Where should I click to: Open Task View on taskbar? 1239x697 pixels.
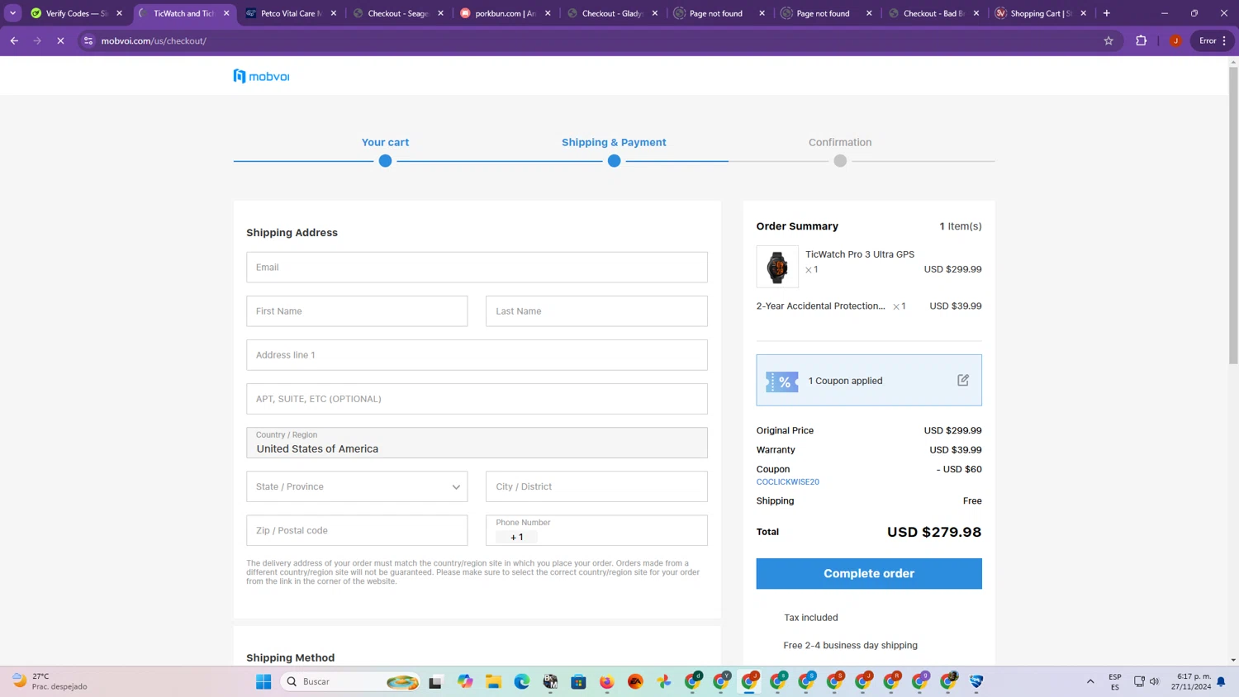click(435, 681)
